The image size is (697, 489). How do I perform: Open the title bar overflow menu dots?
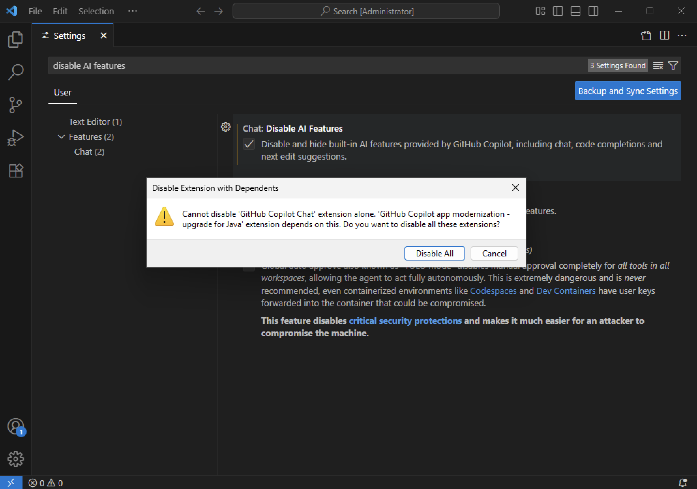point(132,11)
